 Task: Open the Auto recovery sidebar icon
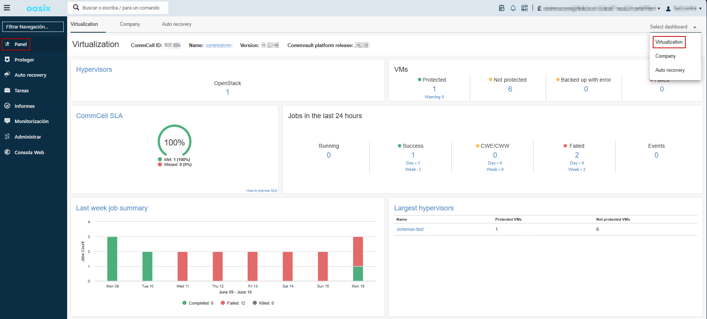coord(7,75)
